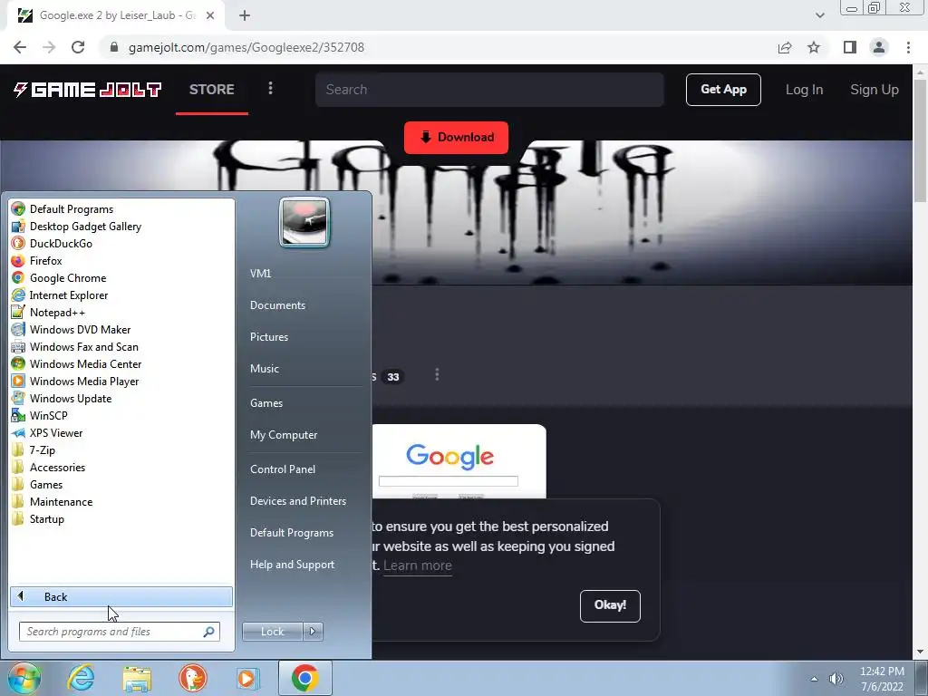This screenshot has width=928, height=696.
Task: Open Games in the Start menu right pane
Action: (x=266, y=403)
